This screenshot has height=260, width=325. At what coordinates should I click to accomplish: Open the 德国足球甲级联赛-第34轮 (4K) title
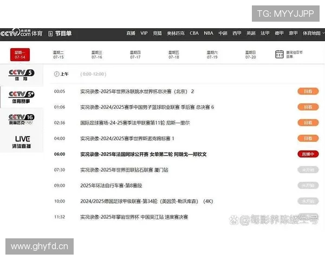[x=147, y=201]
